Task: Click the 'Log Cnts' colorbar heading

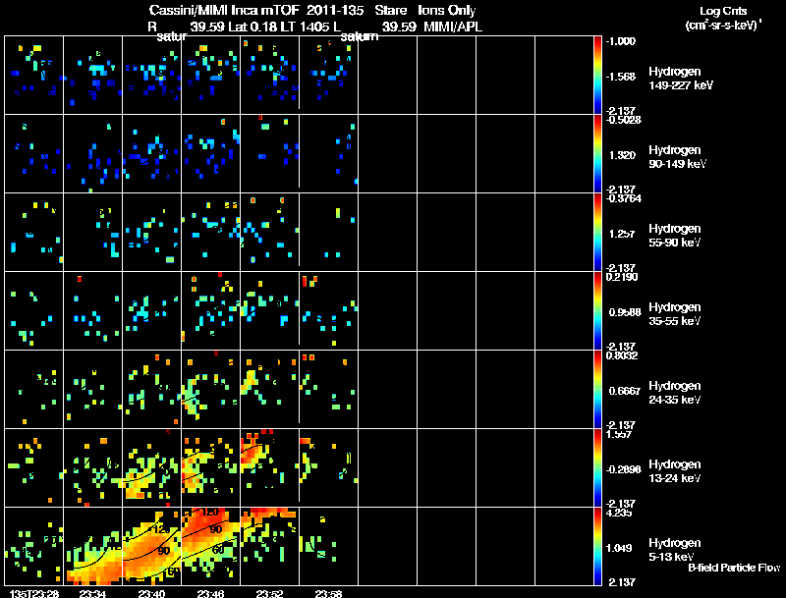Action: click(723, 11)
